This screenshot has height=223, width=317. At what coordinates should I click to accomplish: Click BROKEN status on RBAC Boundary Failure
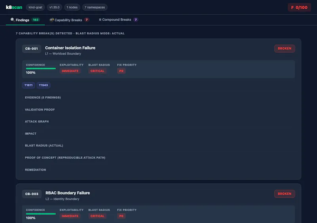click(x=285, y=194)
